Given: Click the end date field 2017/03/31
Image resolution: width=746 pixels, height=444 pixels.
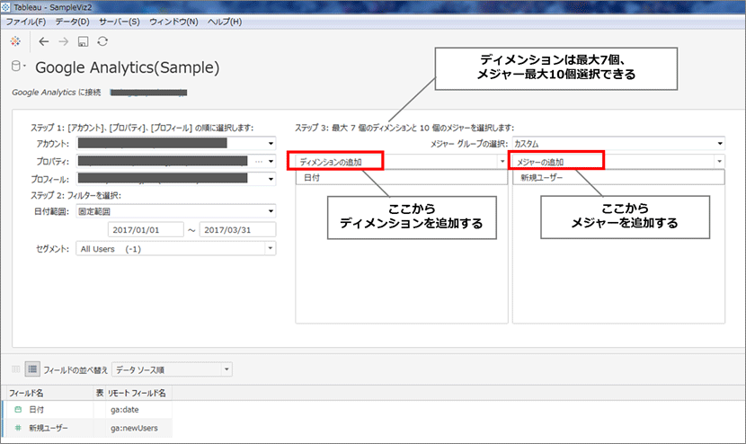Looking at the screenshot, I should click(237, 230).
